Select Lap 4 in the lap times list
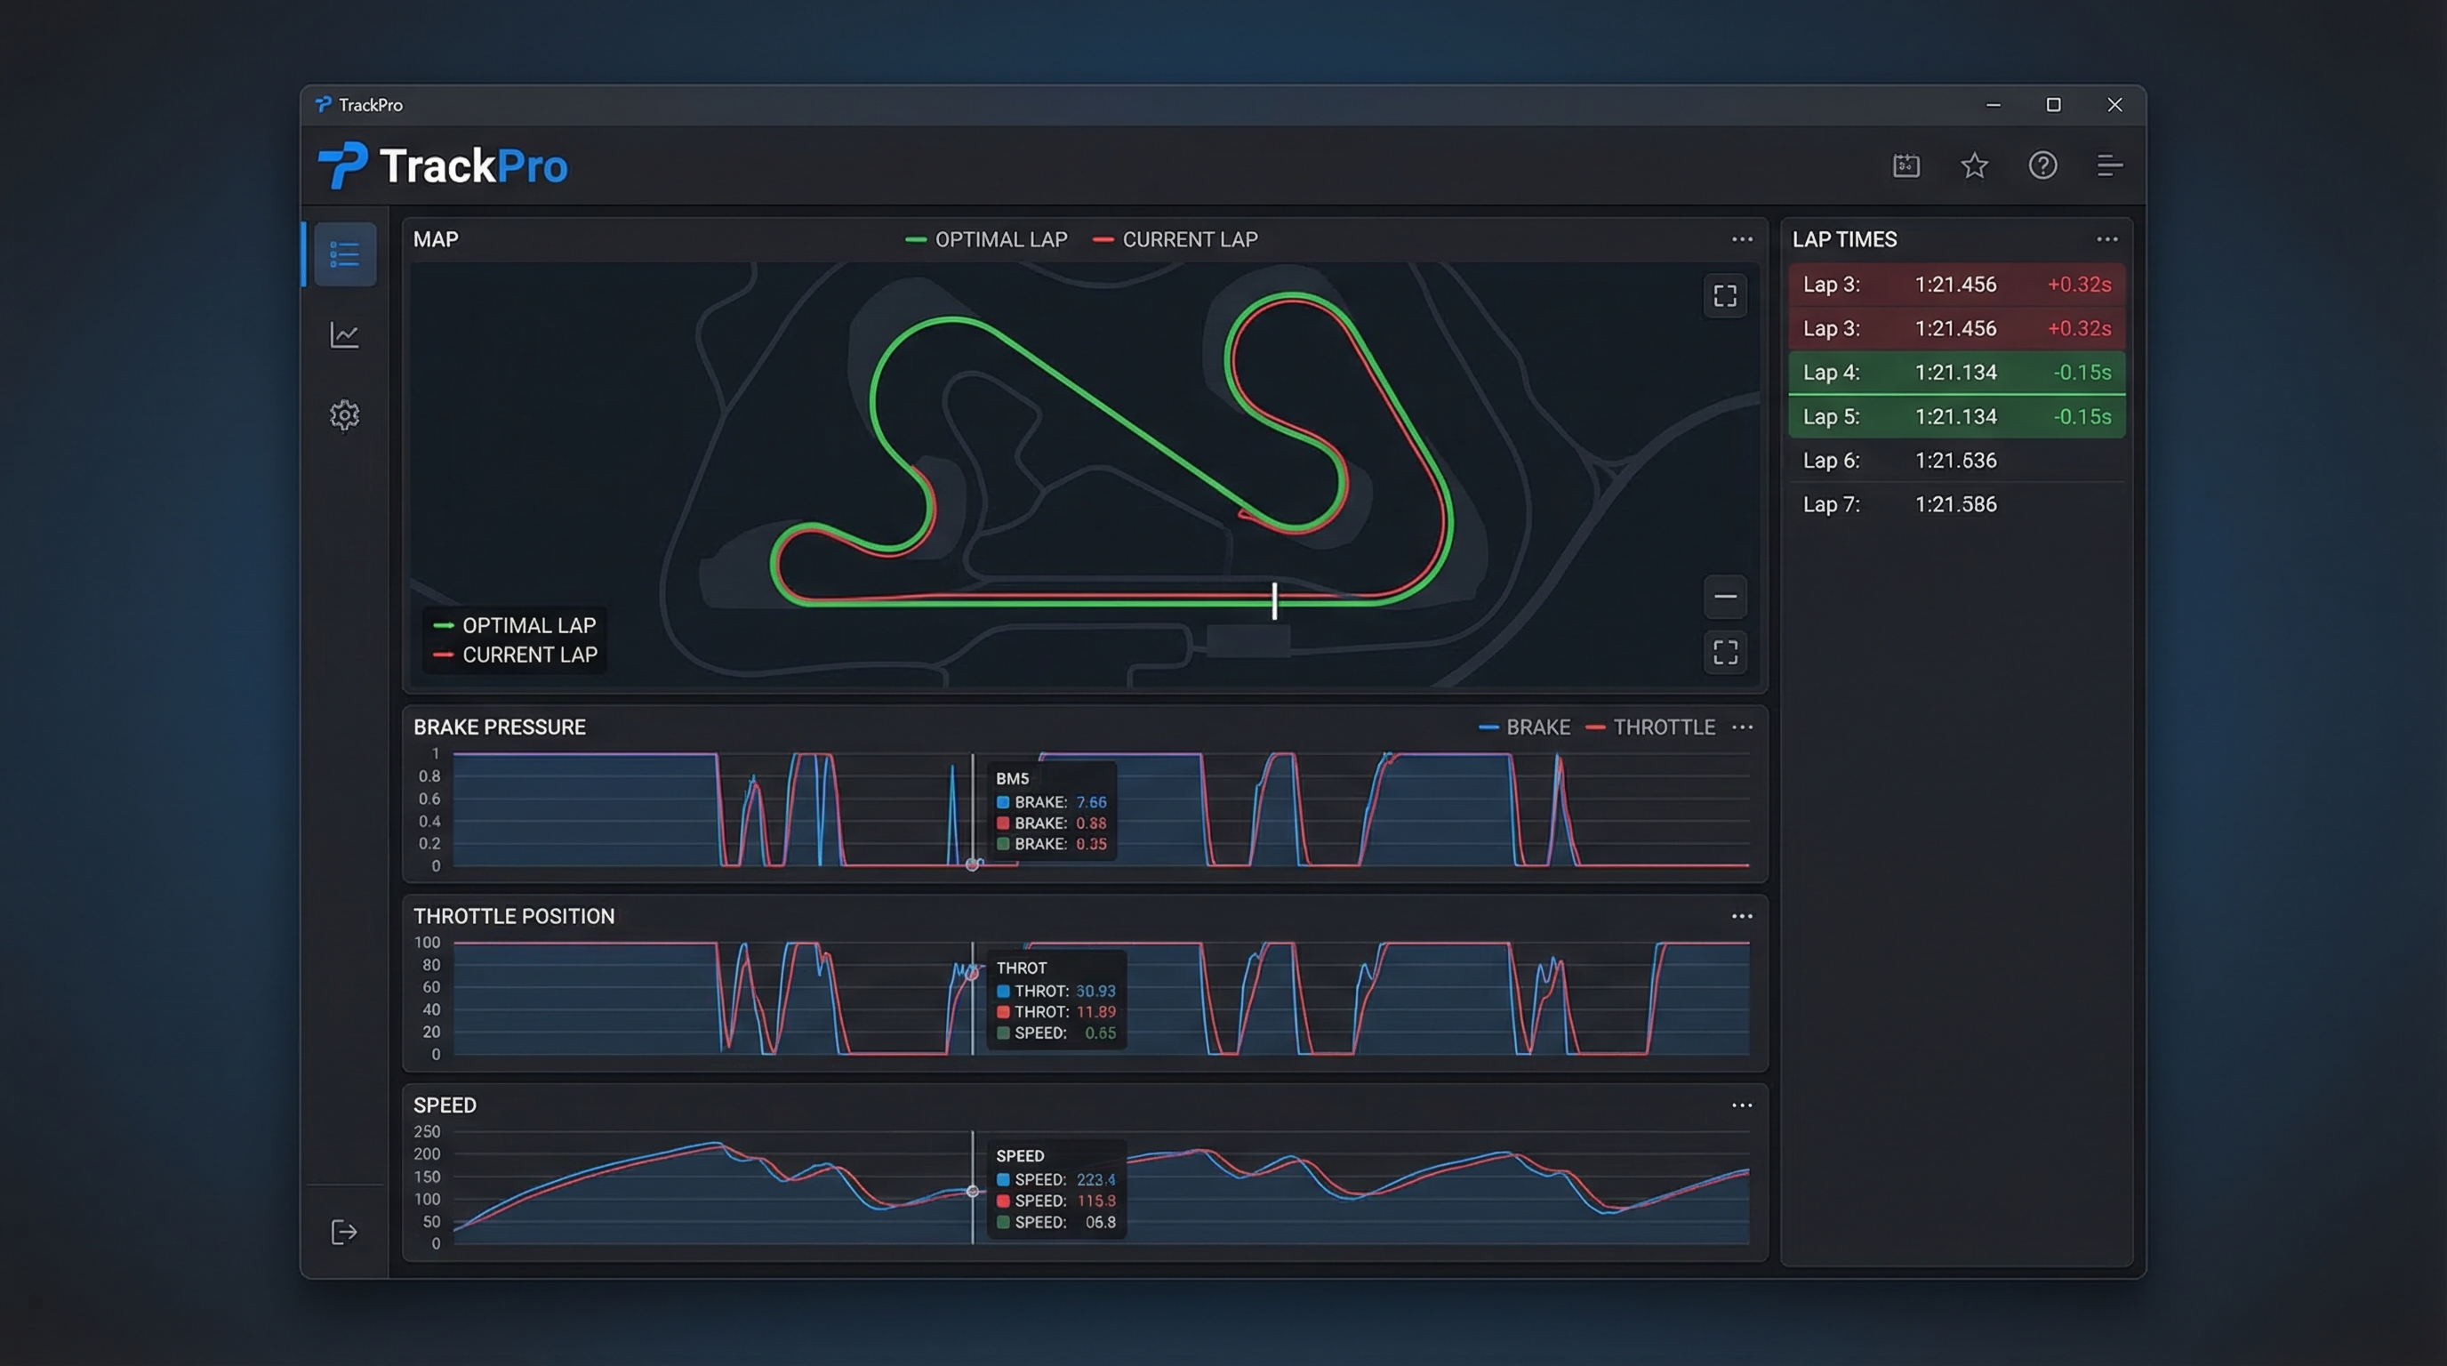The image size is (2447, 1366). pyautogui.click(x=1956, y=373)
